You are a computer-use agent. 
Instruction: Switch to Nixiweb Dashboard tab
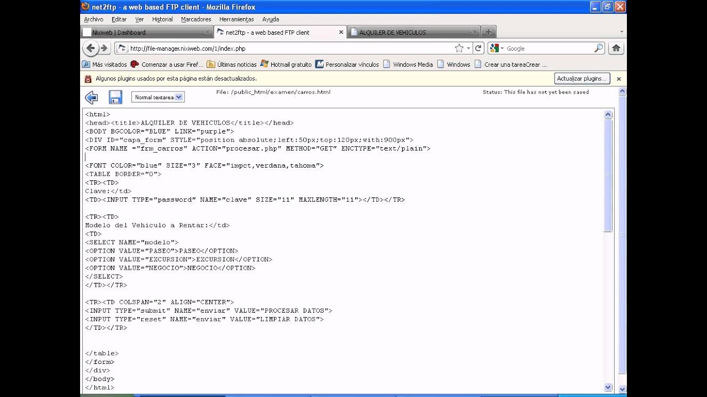point(146,33)
